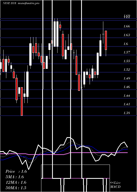Click the 1.44 price axis label
This screenshot has width=137, height=192.
[x=127, y=95]
